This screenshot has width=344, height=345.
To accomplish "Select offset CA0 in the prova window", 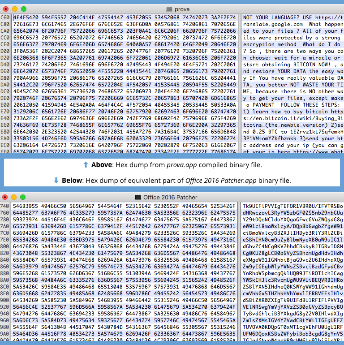I will tap(5, 31).
